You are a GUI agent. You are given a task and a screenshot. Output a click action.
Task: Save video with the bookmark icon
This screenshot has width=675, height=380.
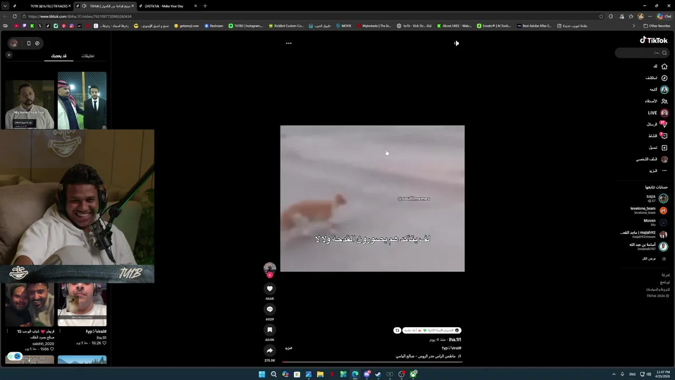tap(269, 330)
